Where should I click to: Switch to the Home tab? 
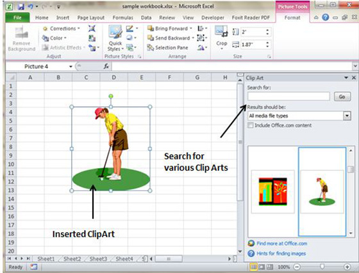point(42,17)
